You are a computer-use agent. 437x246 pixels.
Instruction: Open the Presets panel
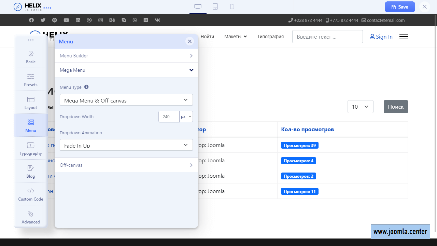click(31, 80)
